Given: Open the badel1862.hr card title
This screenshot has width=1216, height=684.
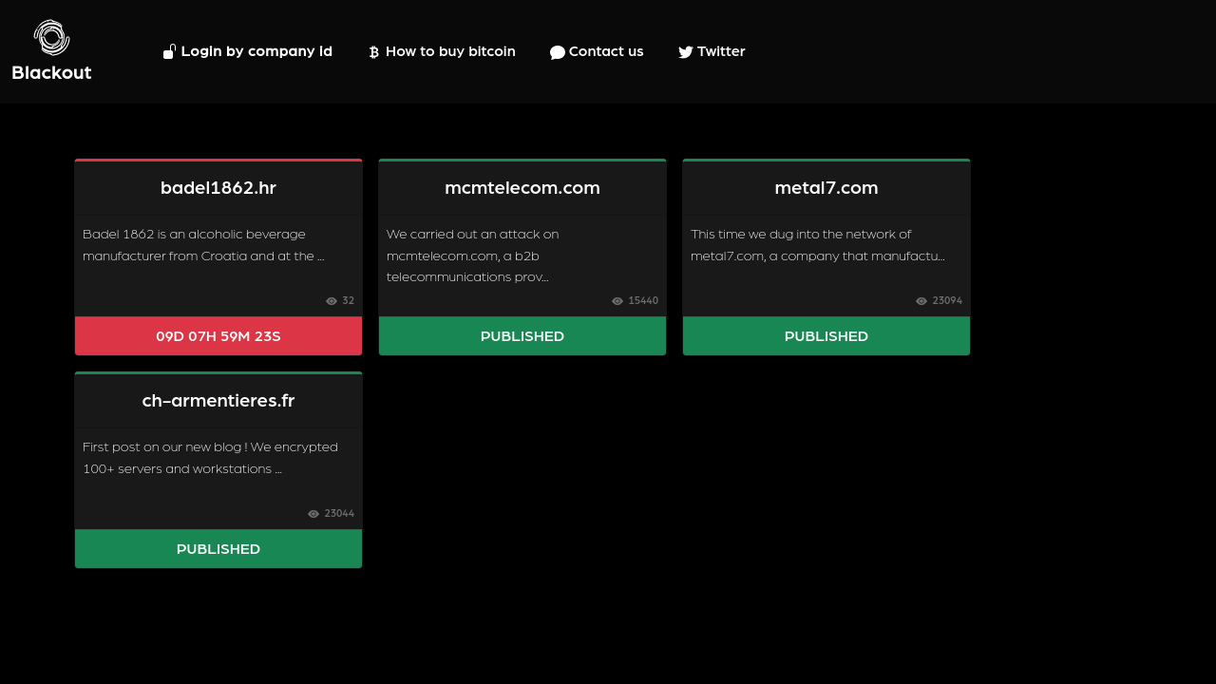Looking at the screenshot, I should coord(218,188).
